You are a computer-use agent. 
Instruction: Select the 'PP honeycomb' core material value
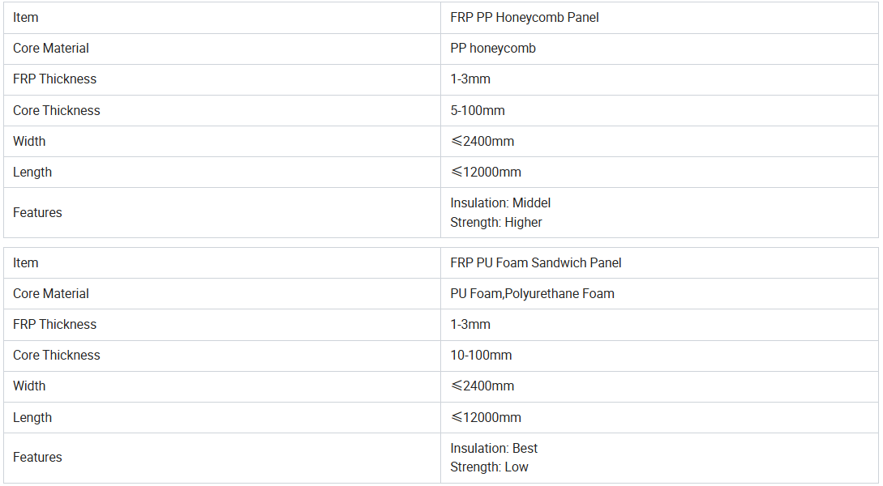pos(493,48)
